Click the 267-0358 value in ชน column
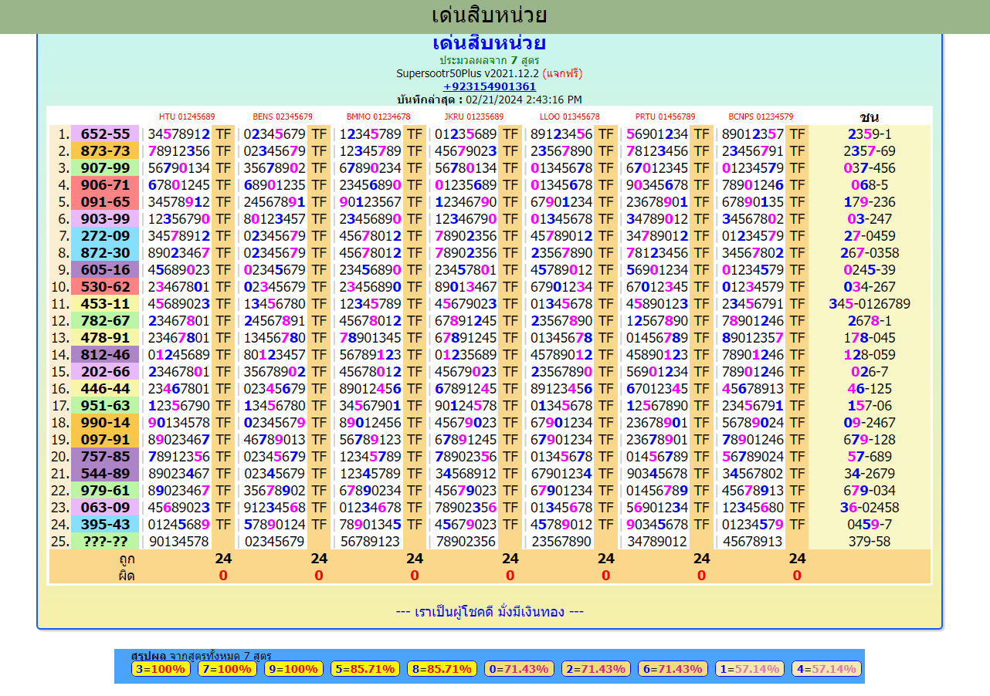Viewport: 990px width, 696px height. [x=870, y=252]
